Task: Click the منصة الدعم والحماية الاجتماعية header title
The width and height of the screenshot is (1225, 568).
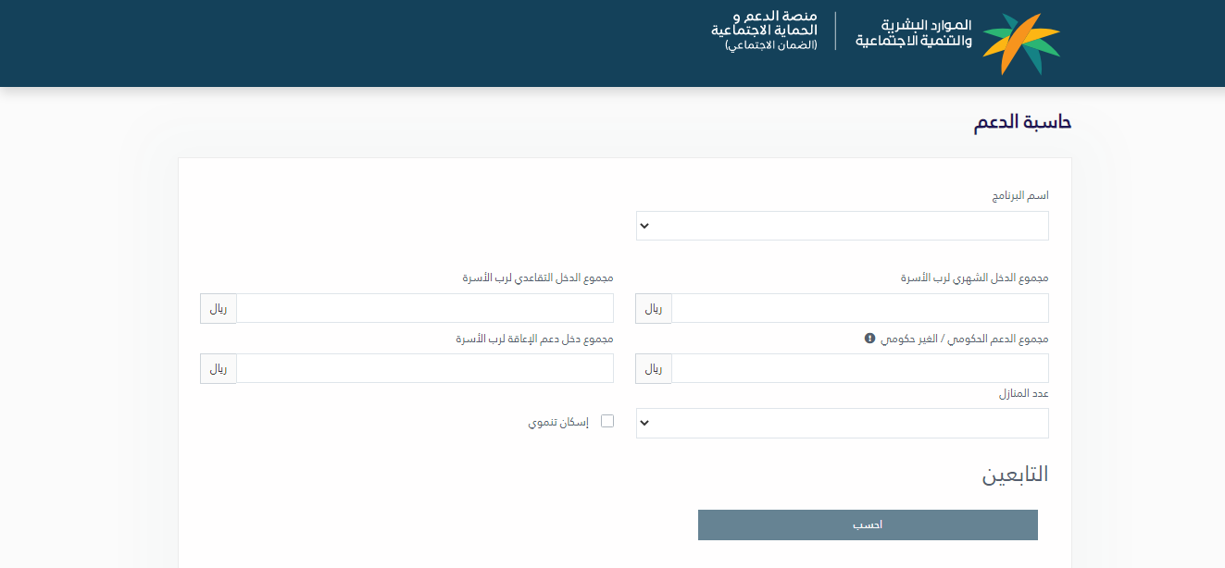Action: [764, 24]
